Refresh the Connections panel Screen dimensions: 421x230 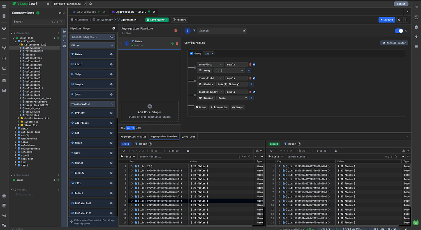(60, 13)
